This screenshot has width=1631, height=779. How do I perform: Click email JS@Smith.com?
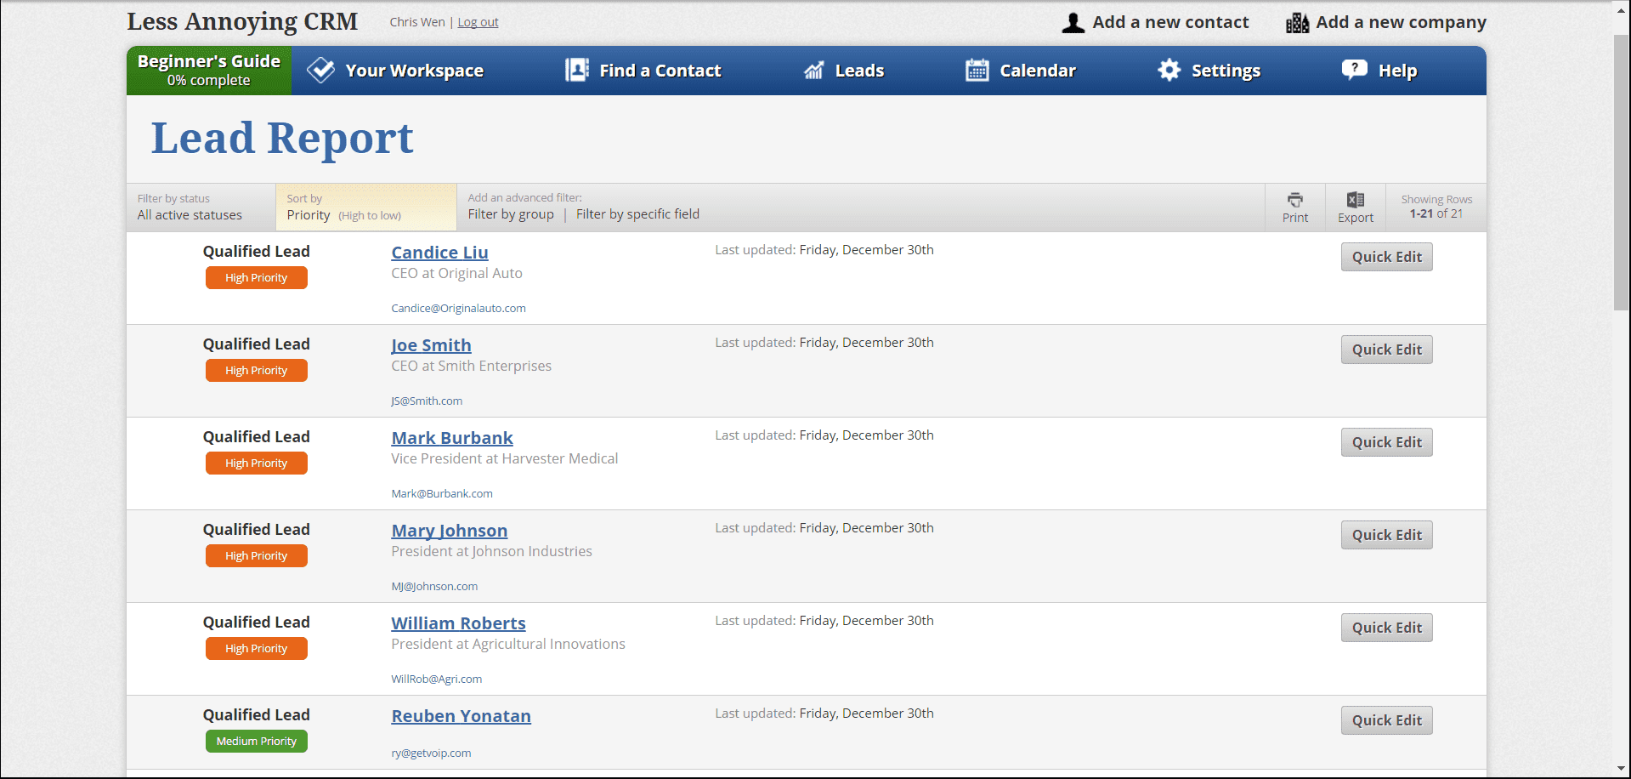[x=427, y=401]
